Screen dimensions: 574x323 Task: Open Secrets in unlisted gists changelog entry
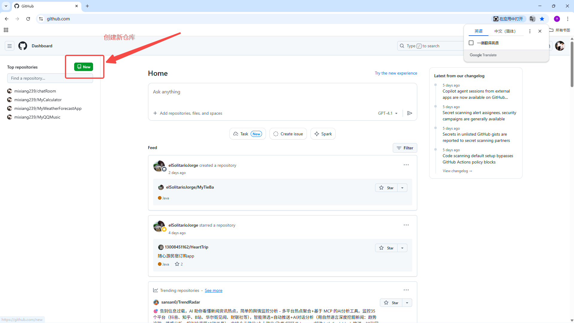coord(476,137)
